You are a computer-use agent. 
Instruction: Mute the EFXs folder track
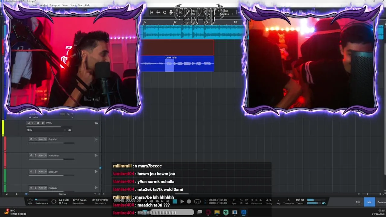[x=29, y=123]
